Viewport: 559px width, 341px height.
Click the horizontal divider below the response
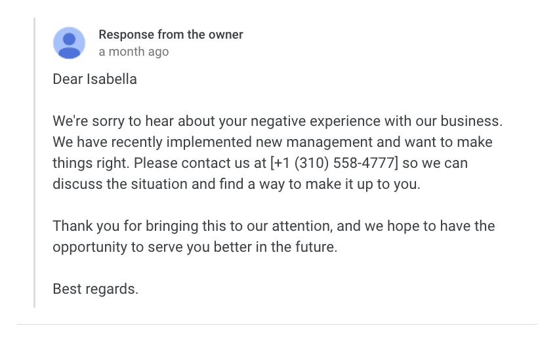pos(277,324)
